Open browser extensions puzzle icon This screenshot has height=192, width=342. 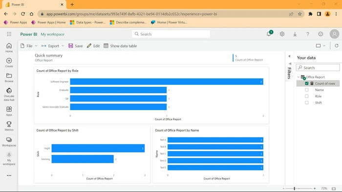[x=310, y=14]
